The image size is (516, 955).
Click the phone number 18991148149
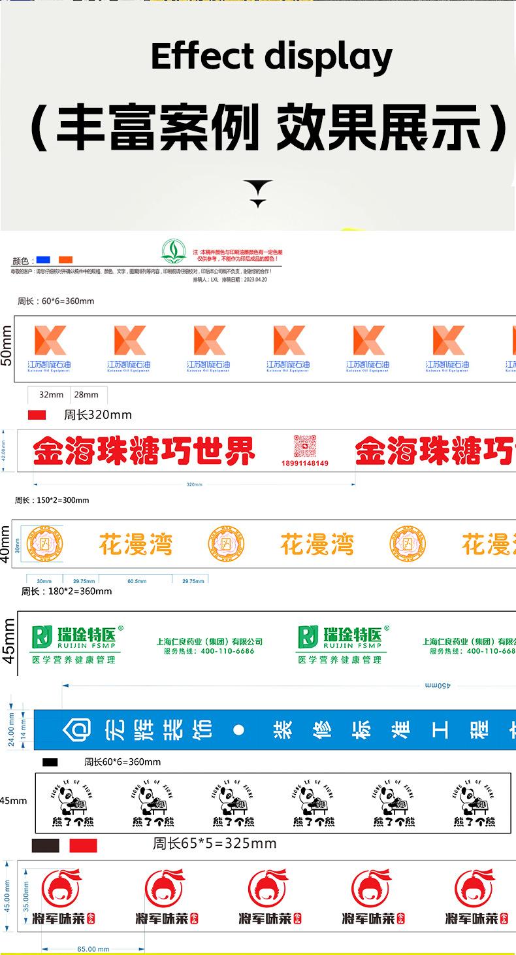(x=304, y=463)
